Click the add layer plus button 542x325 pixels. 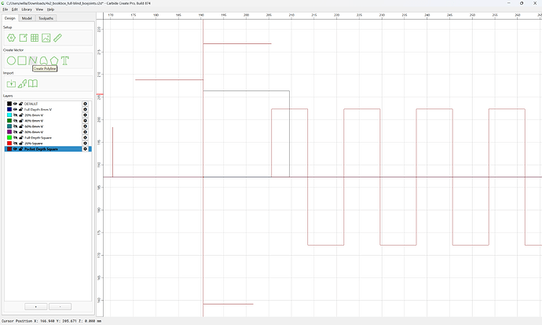pyautogui.click(x=36, y=307)
